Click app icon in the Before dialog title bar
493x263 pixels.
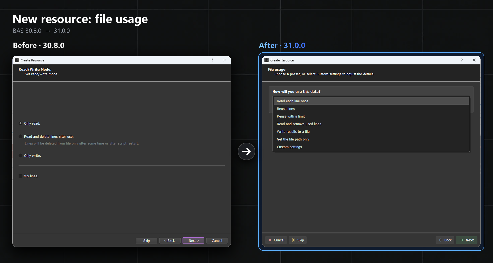coord(17,60)
